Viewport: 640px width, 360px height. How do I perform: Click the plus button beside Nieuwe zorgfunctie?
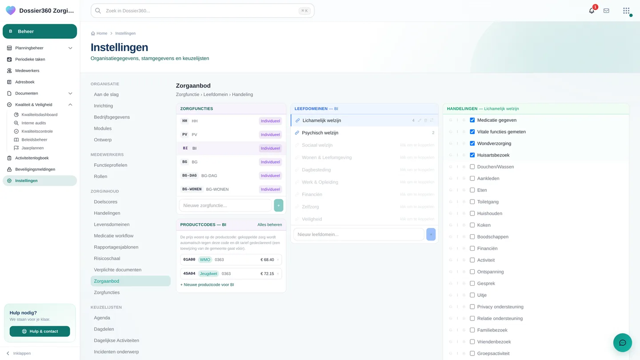[x=279, y=205]
